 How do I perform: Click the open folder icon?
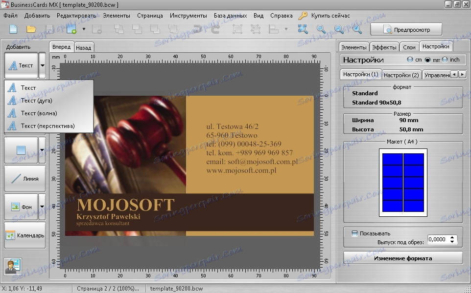click(x=31, y=29)
